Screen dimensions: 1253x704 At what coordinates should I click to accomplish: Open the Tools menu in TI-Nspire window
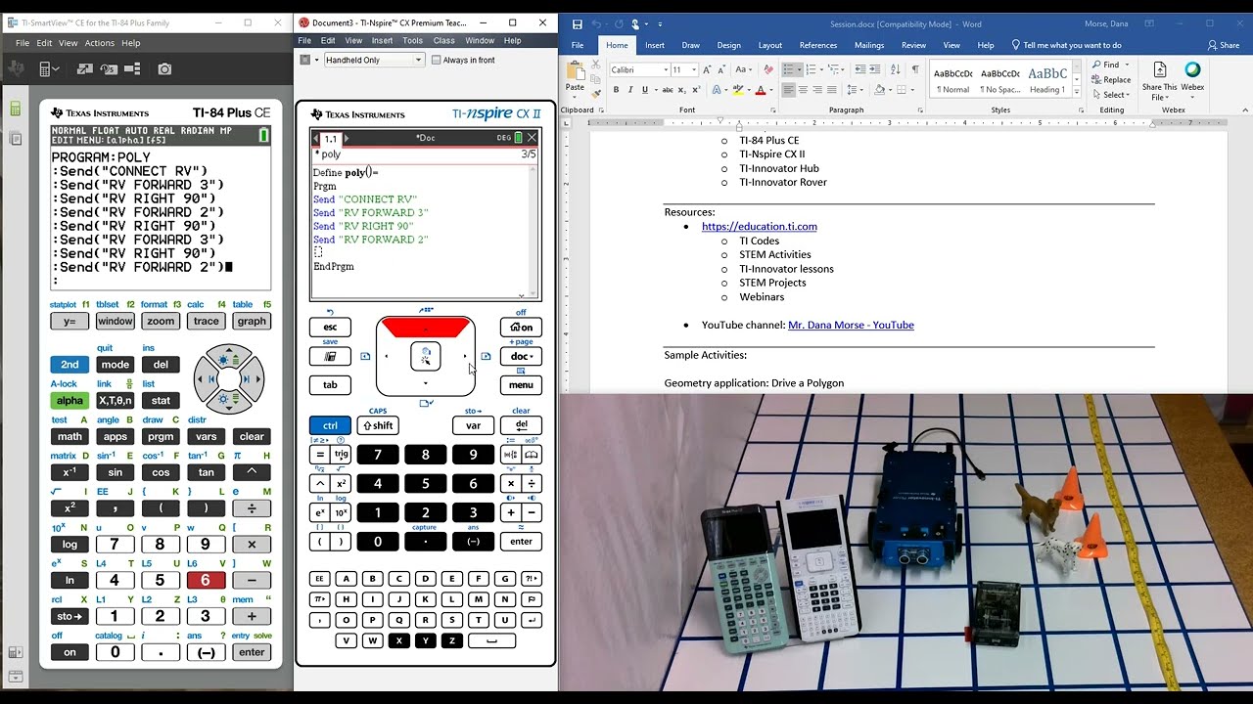coord(412,41)
